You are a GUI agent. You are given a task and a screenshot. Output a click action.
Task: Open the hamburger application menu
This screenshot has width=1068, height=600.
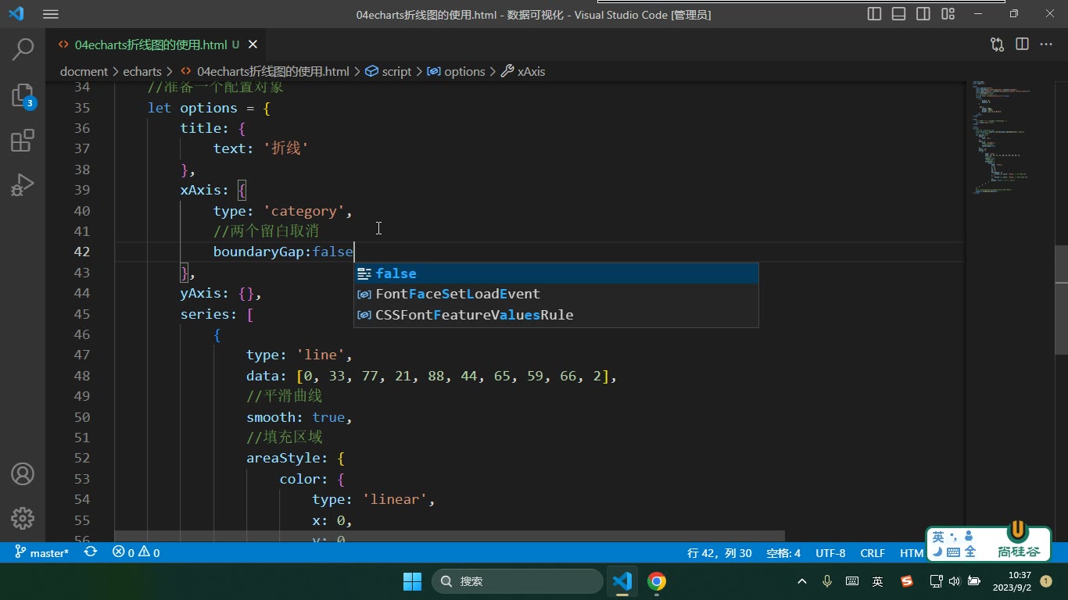click(51, 14)
